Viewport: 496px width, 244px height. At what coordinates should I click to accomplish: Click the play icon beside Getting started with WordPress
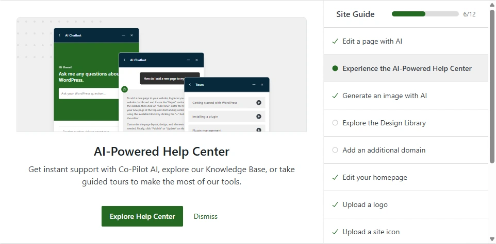point(258,103)
